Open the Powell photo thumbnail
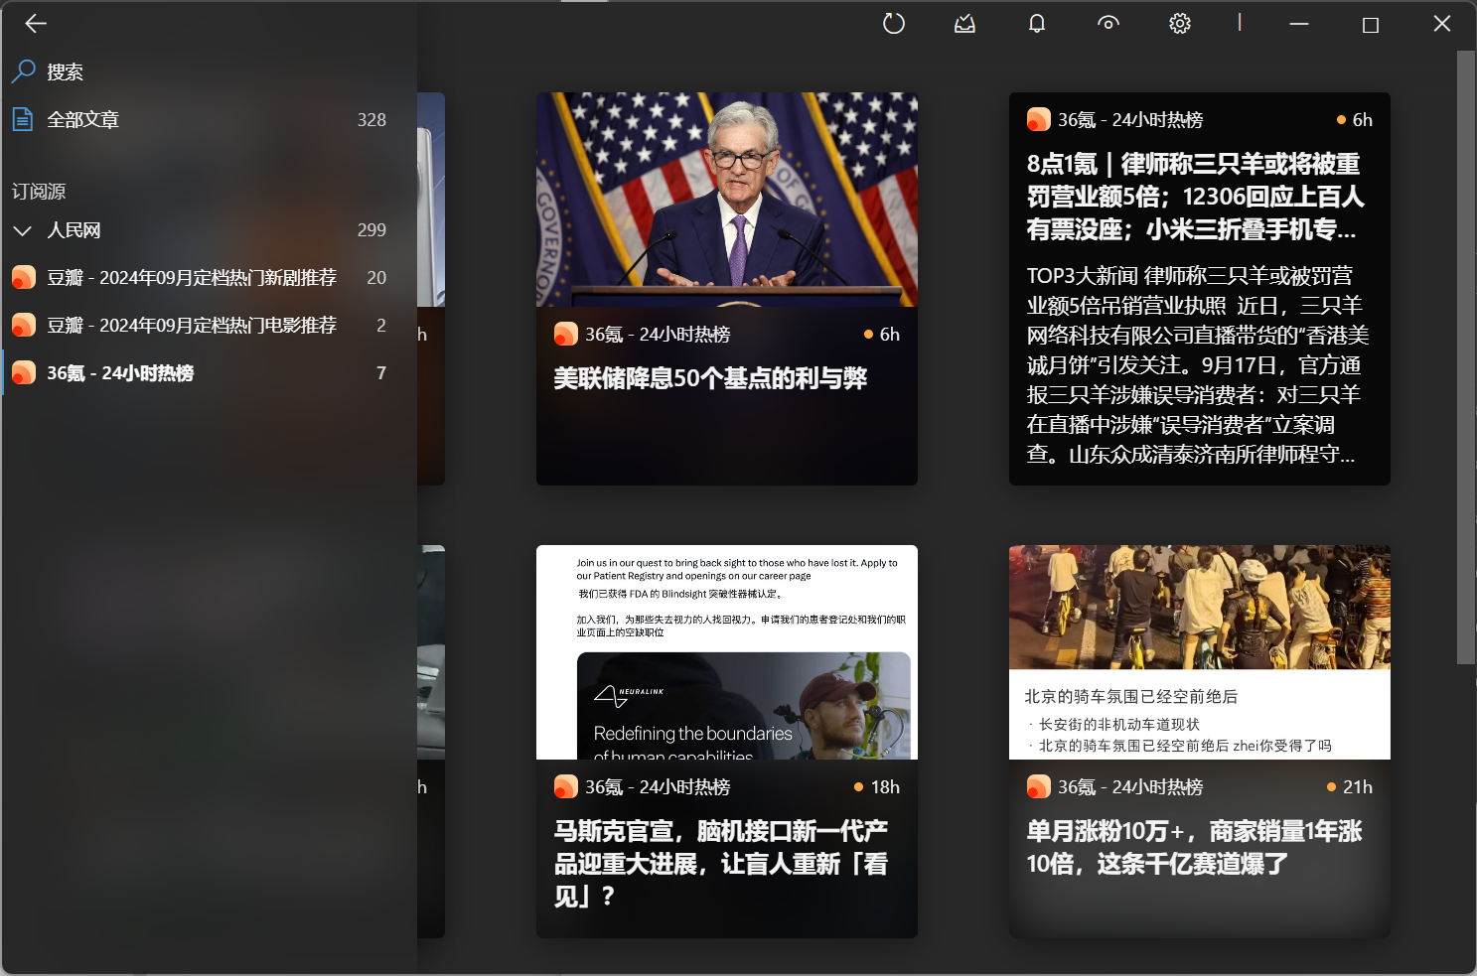Image resolution: width=1477 pixels, height=976 pixels. (727, 200)
